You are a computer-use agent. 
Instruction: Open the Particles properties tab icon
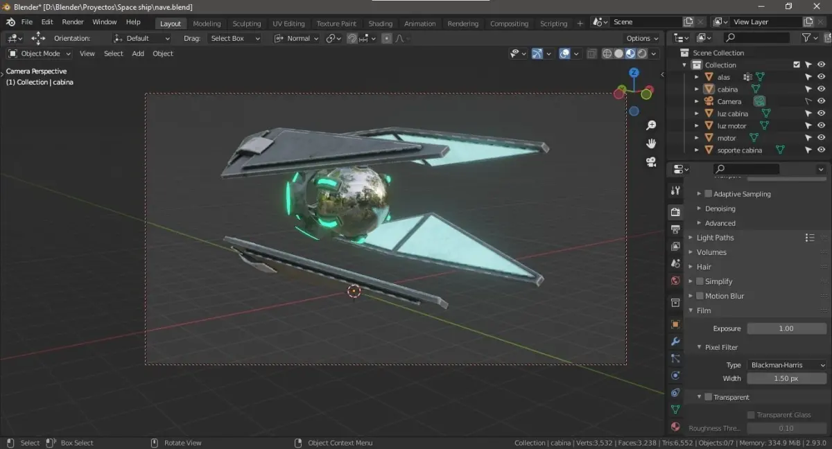pos(675,358)
